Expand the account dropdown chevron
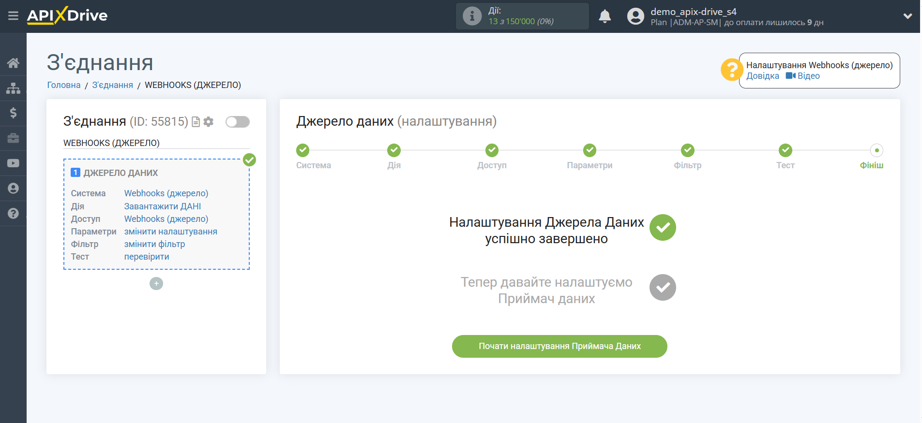 click(907, 16)
